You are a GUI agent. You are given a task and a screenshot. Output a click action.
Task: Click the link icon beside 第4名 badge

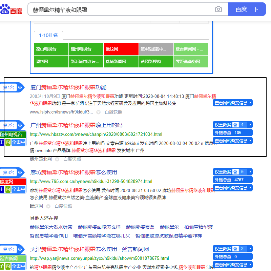[x=20, y=249]
